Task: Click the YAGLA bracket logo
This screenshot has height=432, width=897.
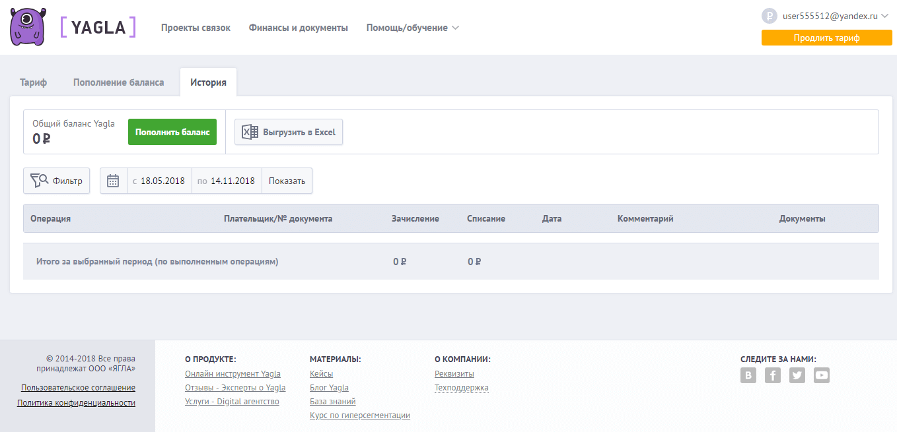Action: coord(98,27)
